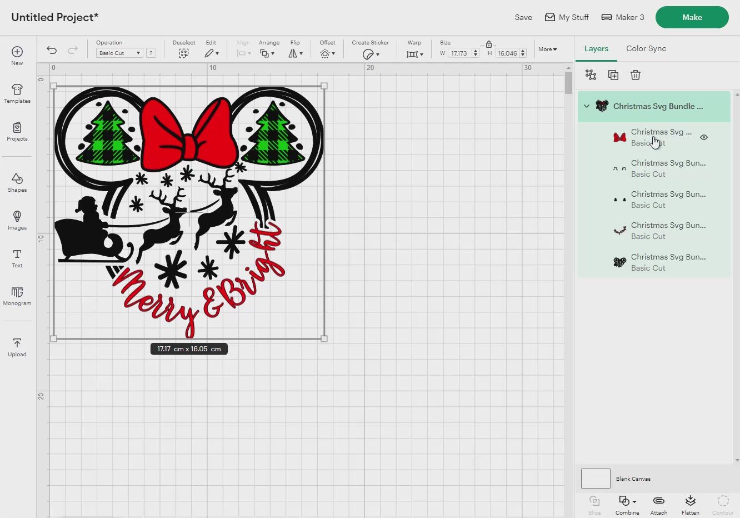This screenshot has width=740, height=518.
Task: Open the Offset dropdown
Action: click(327, 53)
